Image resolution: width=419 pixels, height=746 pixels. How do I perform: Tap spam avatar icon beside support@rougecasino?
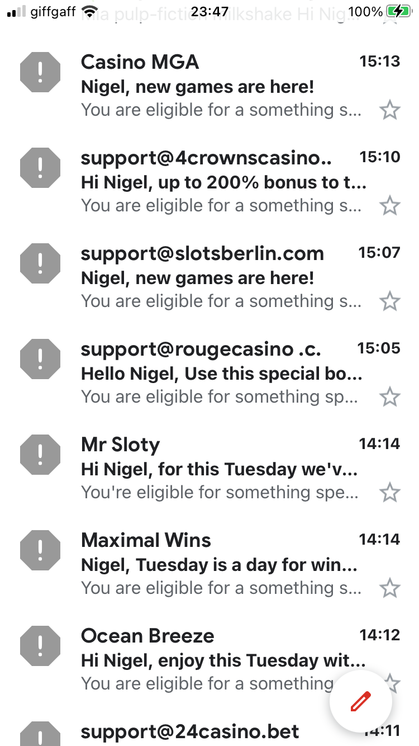40,359
